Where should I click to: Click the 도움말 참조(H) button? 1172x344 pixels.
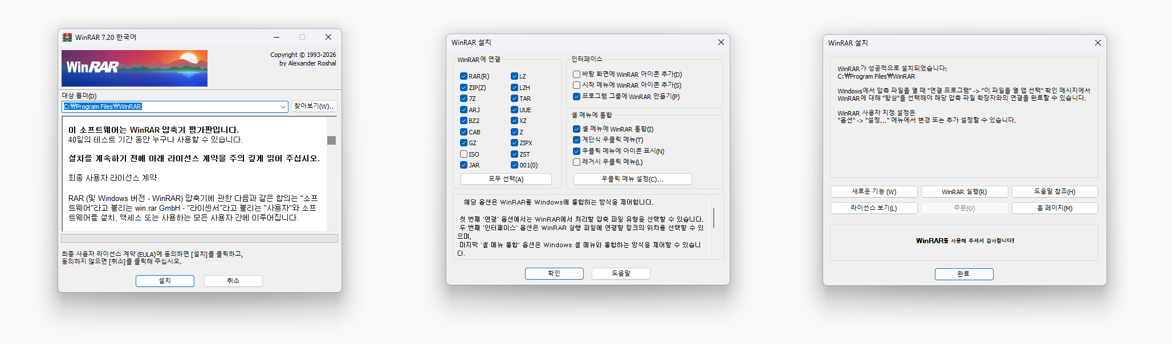pos(1055,192)
